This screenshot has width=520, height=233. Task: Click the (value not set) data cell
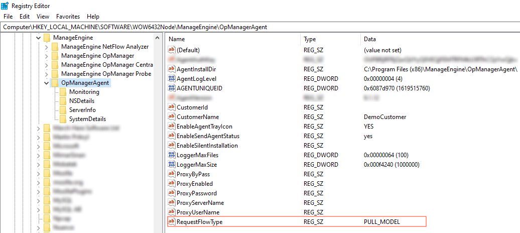pos(382,50)
